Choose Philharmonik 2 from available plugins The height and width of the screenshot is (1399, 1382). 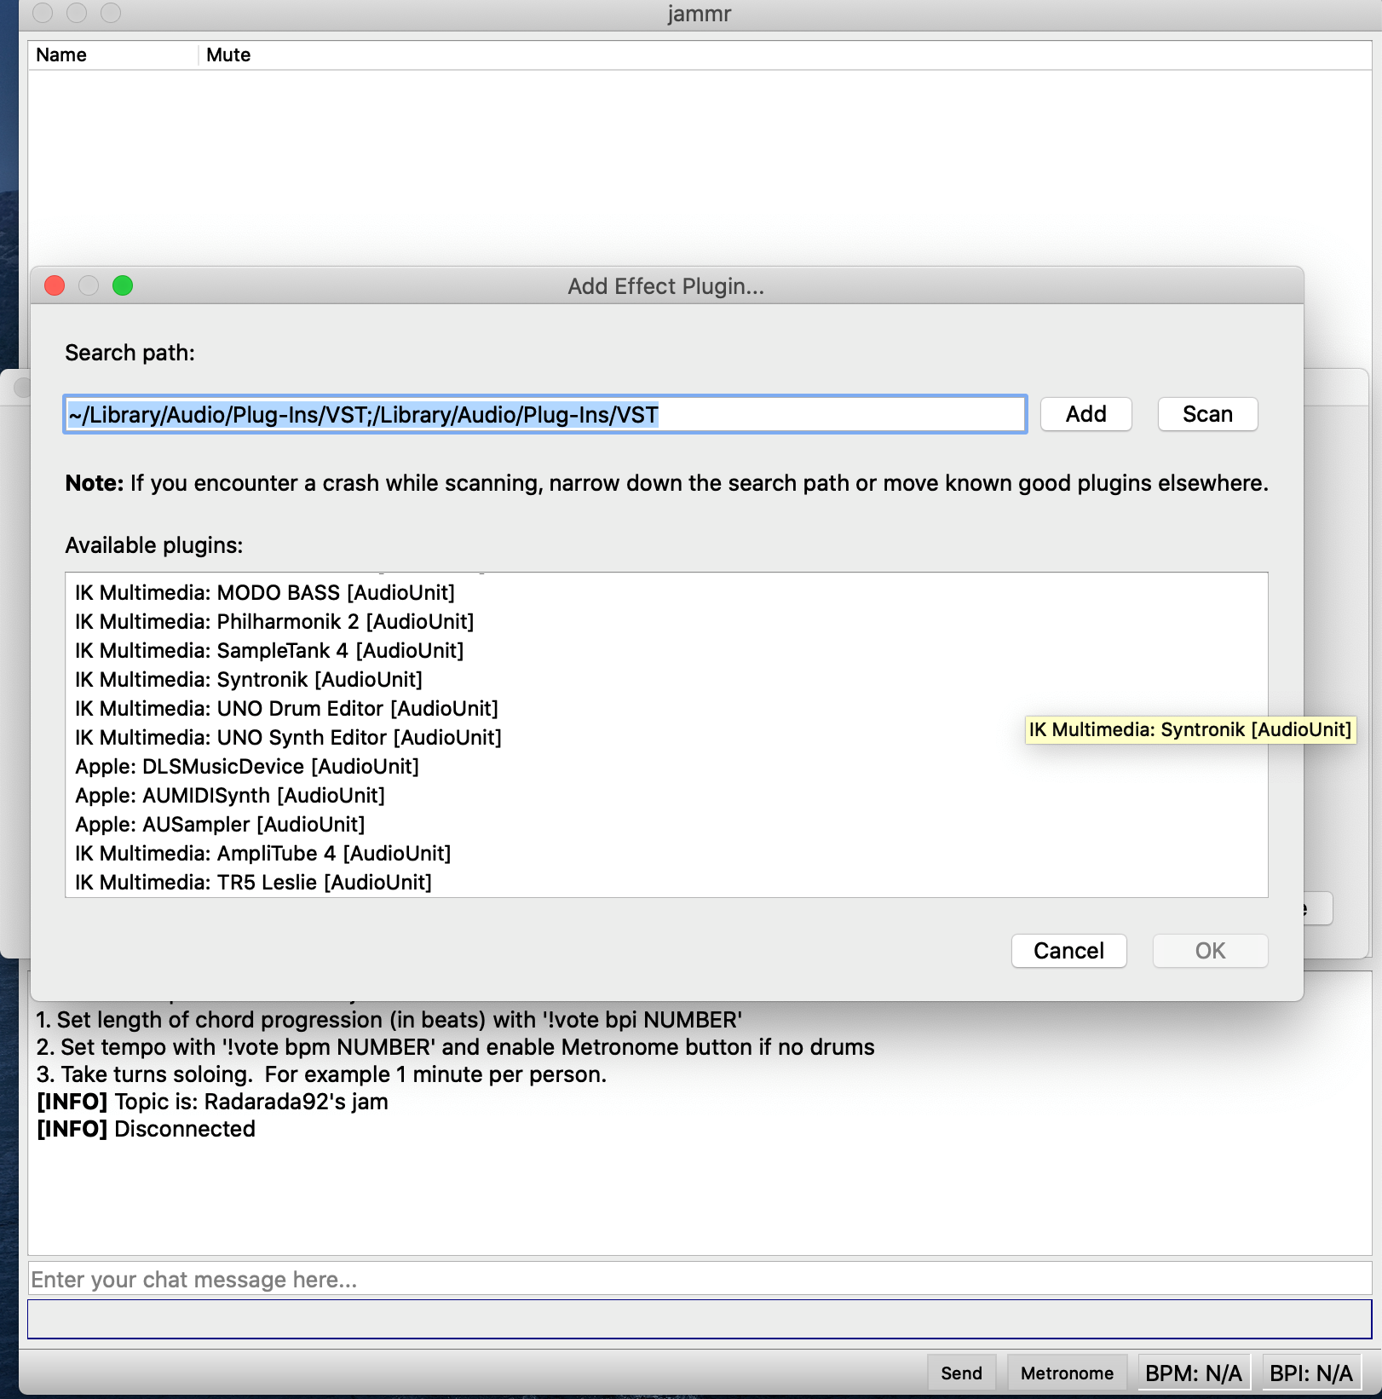(274, 622)
